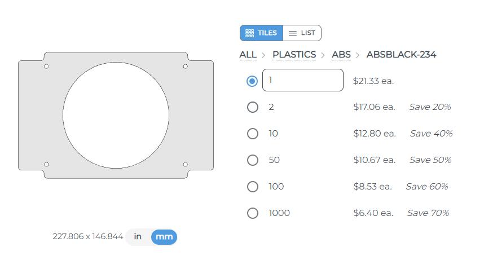Viewport: 484px width, 260px height.
Task: Click the lines icon on List button
Action: [x=292, y=33]
